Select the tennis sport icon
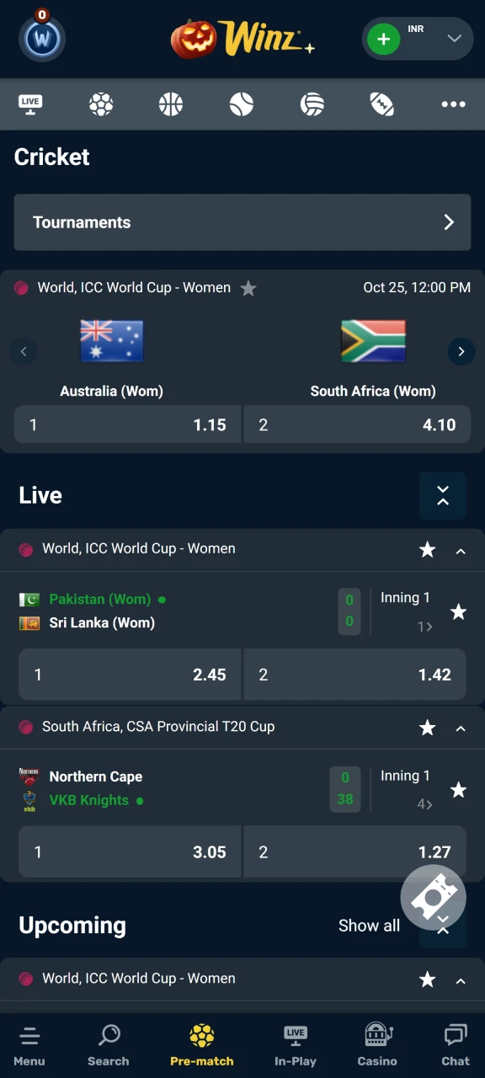The image size is (485, 1078). coord(241,104)
